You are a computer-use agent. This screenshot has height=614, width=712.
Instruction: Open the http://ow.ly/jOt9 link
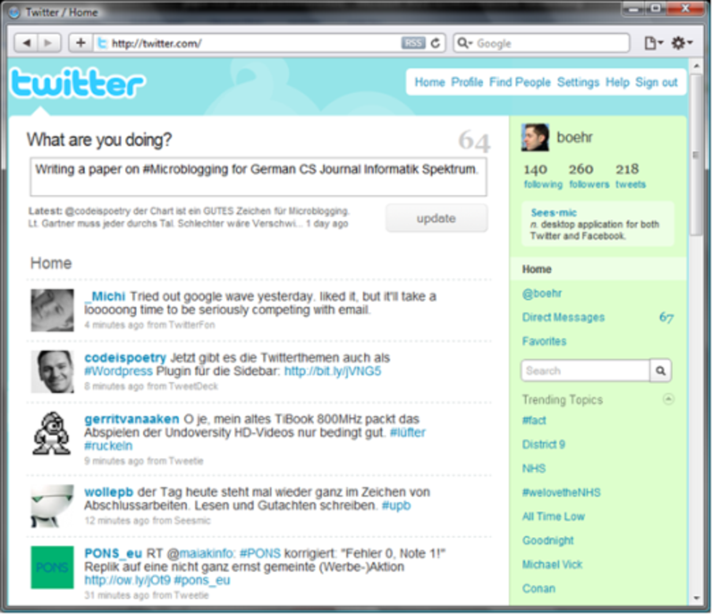pyautogui.click(x=127, y=580)
